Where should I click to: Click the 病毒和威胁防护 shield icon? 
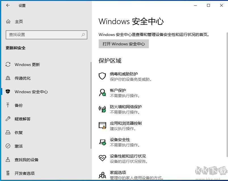[x=102, y=76]
